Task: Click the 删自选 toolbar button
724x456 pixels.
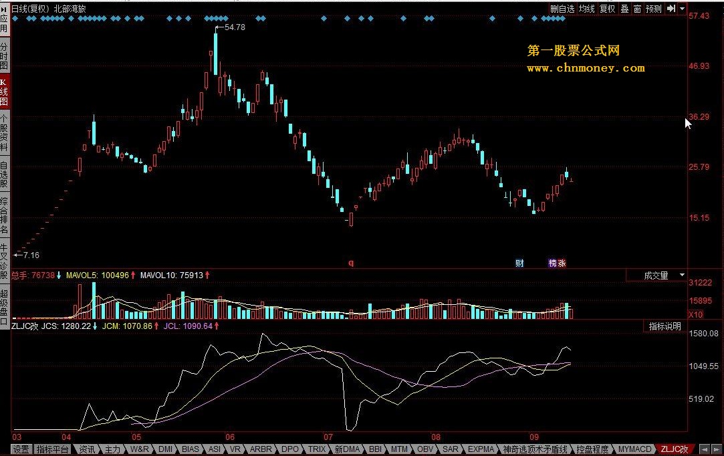Action: pyautogui.click(x=562, y=9)
